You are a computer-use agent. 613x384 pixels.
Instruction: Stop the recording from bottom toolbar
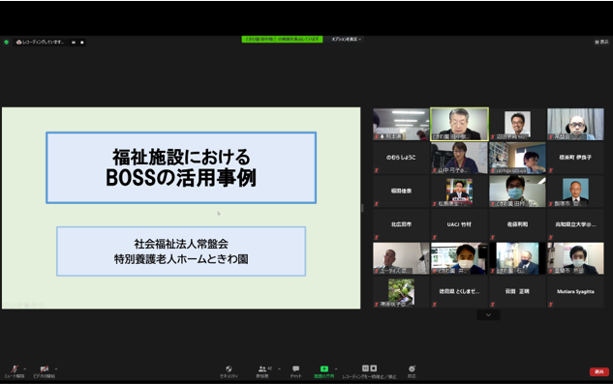point(374,368)
